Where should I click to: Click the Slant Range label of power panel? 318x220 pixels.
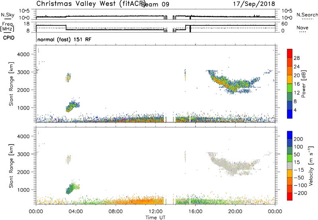(x=11, y=84)
